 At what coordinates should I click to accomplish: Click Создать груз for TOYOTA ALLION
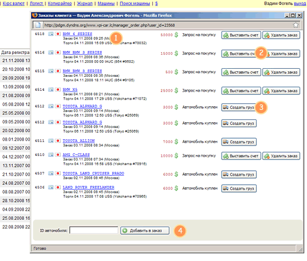coord(239,142)
